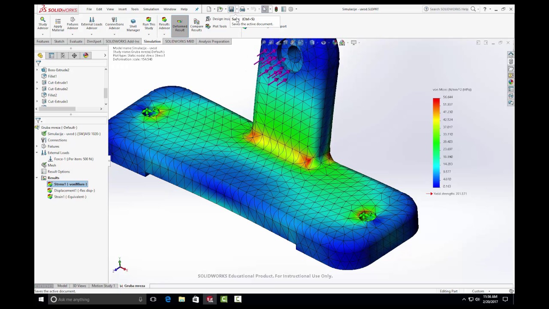Open the Insert menu
This screenshot has width=549, height=309.
click(x=123, y=9)
